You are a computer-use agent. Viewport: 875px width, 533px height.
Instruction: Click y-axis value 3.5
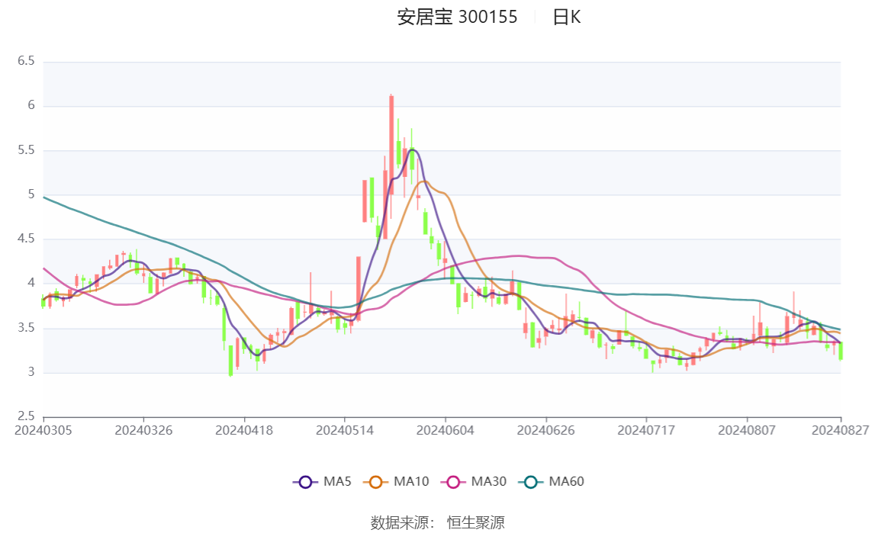pos(26,328)
